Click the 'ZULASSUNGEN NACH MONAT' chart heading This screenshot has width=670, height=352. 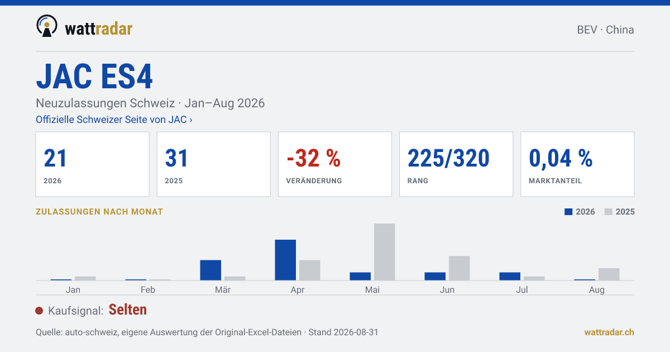pos(99,212)
